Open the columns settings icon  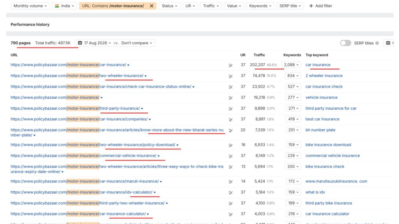(x=388, y=43)
